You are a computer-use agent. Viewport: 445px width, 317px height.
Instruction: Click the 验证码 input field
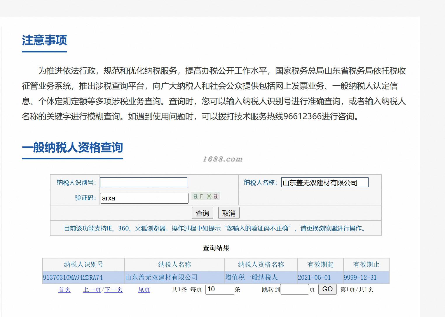(x=144, y=198)
